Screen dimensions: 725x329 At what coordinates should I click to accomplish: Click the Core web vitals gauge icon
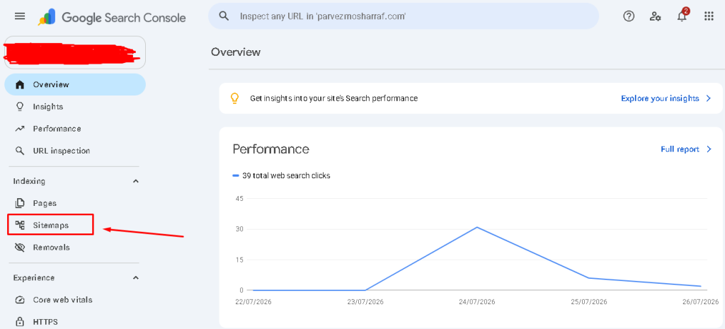click(19, 300)
